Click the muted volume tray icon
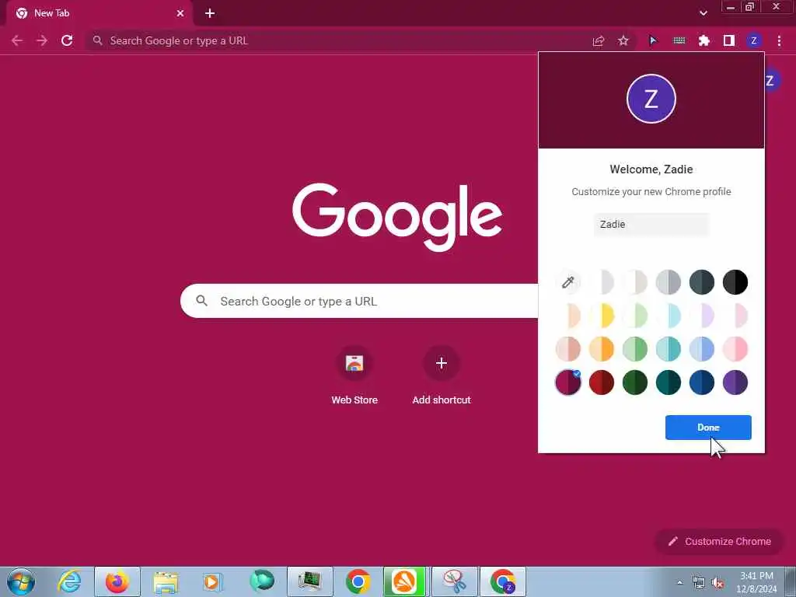Viewport: 796px width, 597px height. [717, 582]
